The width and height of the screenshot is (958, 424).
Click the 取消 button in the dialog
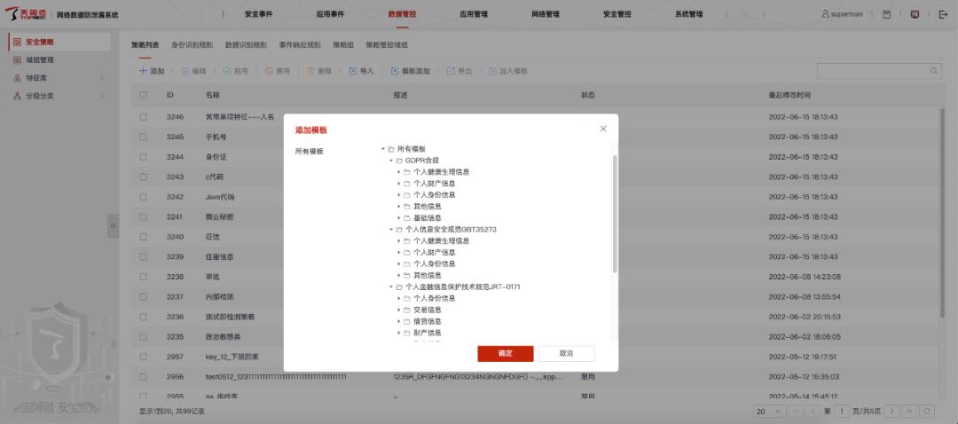[x=566, y=354]
